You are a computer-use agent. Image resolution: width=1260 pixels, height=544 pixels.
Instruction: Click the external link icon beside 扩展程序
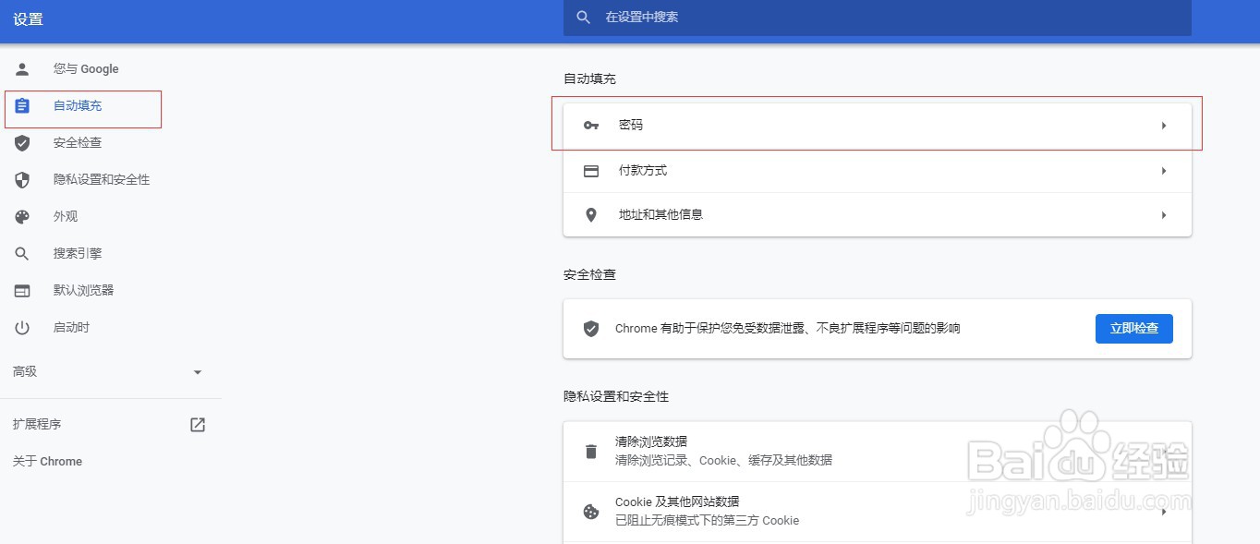[197, 424]
